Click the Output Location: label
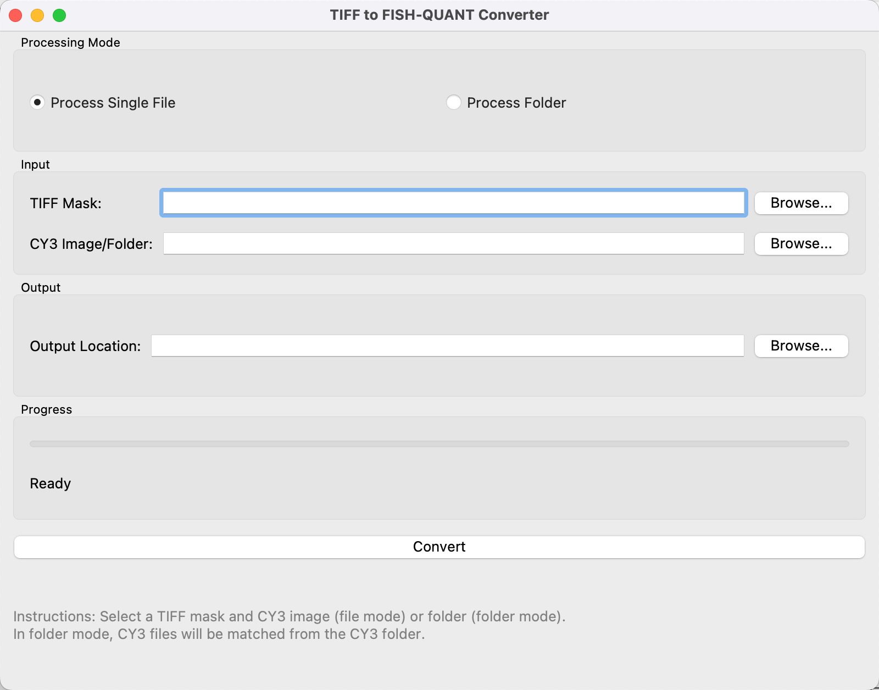 (x=85, y=346)
